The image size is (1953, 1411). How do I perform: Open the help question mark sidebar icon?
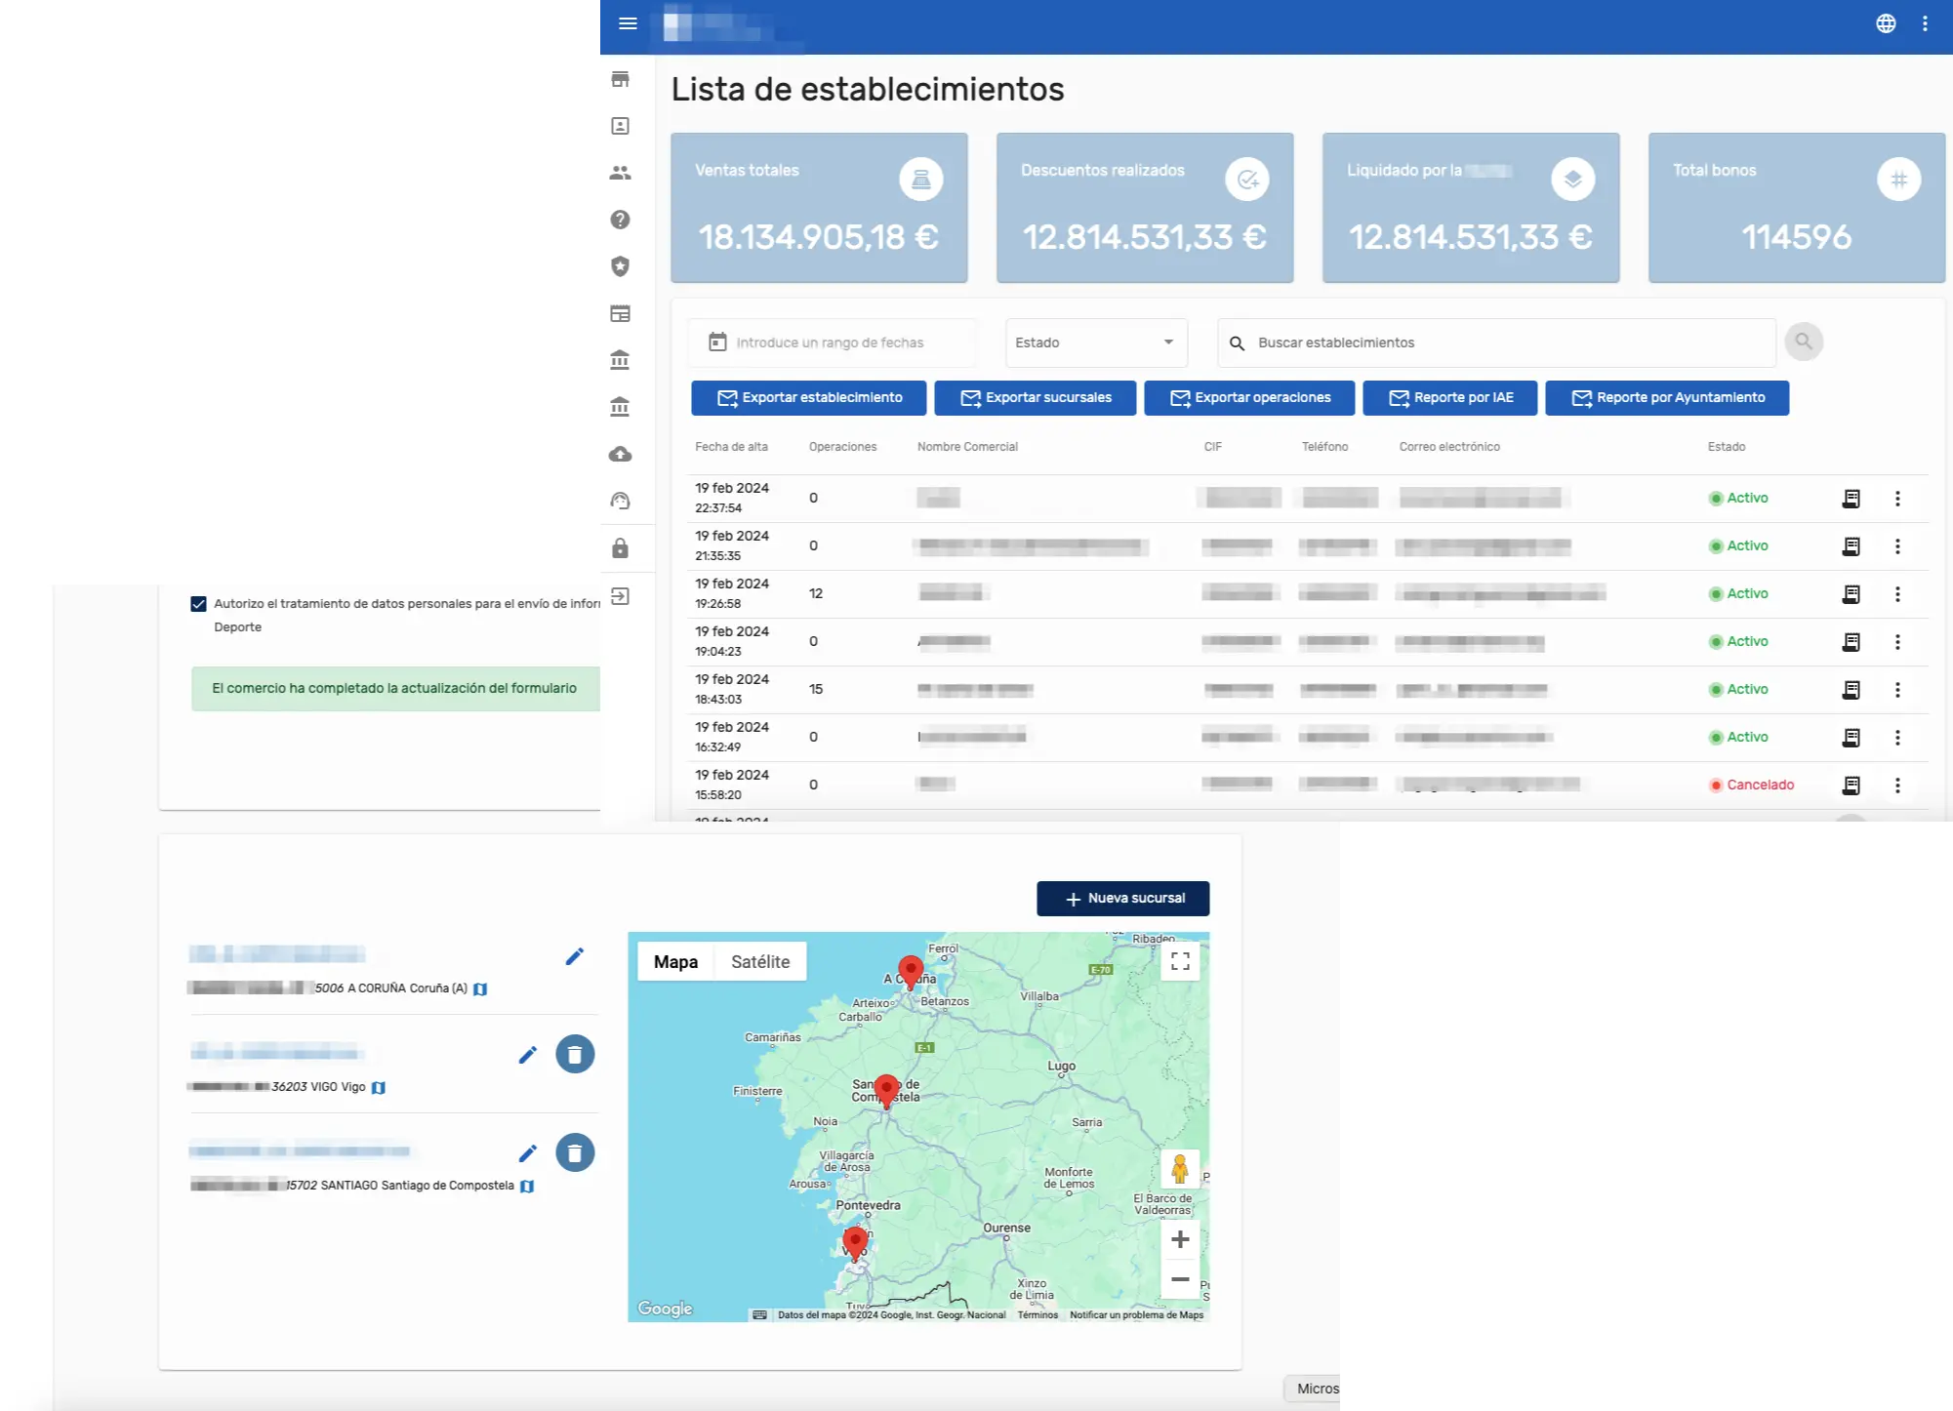[x=620, y=220]
